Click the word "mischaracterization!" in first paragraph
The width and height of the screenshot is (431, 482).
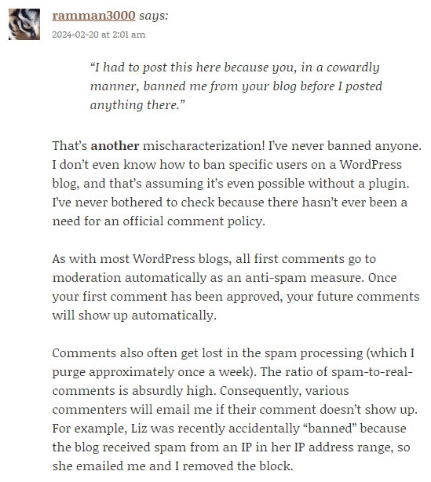click(x=204, y=146)
